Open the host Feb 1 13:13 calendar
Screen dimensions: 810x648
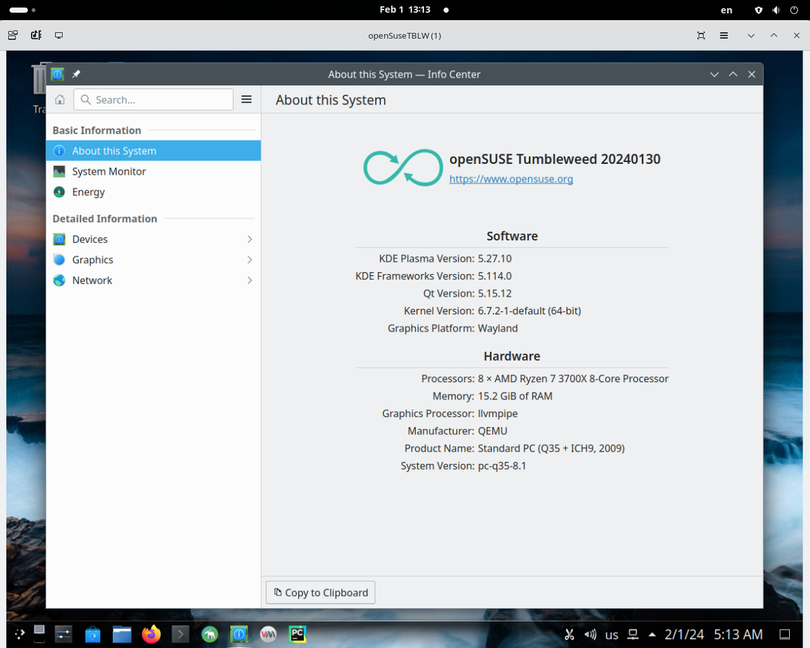click(x=405, y=10)
